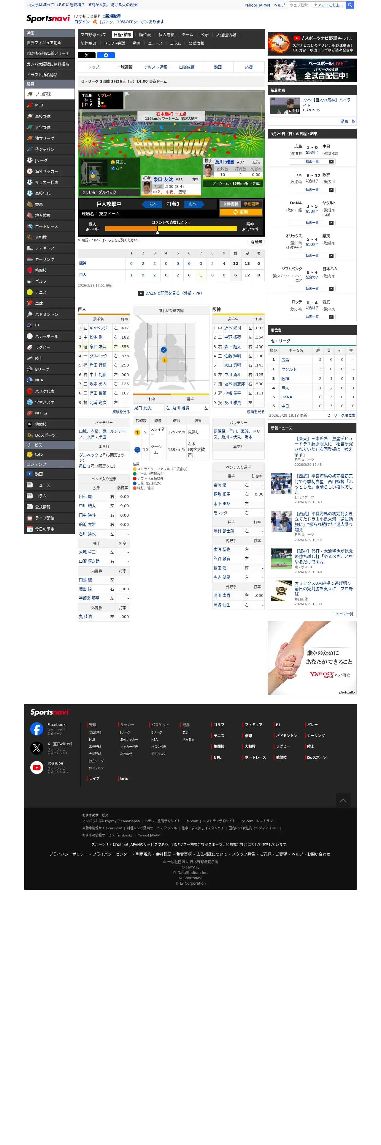
Task: Click the ウェブ検索 input field
Action: [300, 5]
